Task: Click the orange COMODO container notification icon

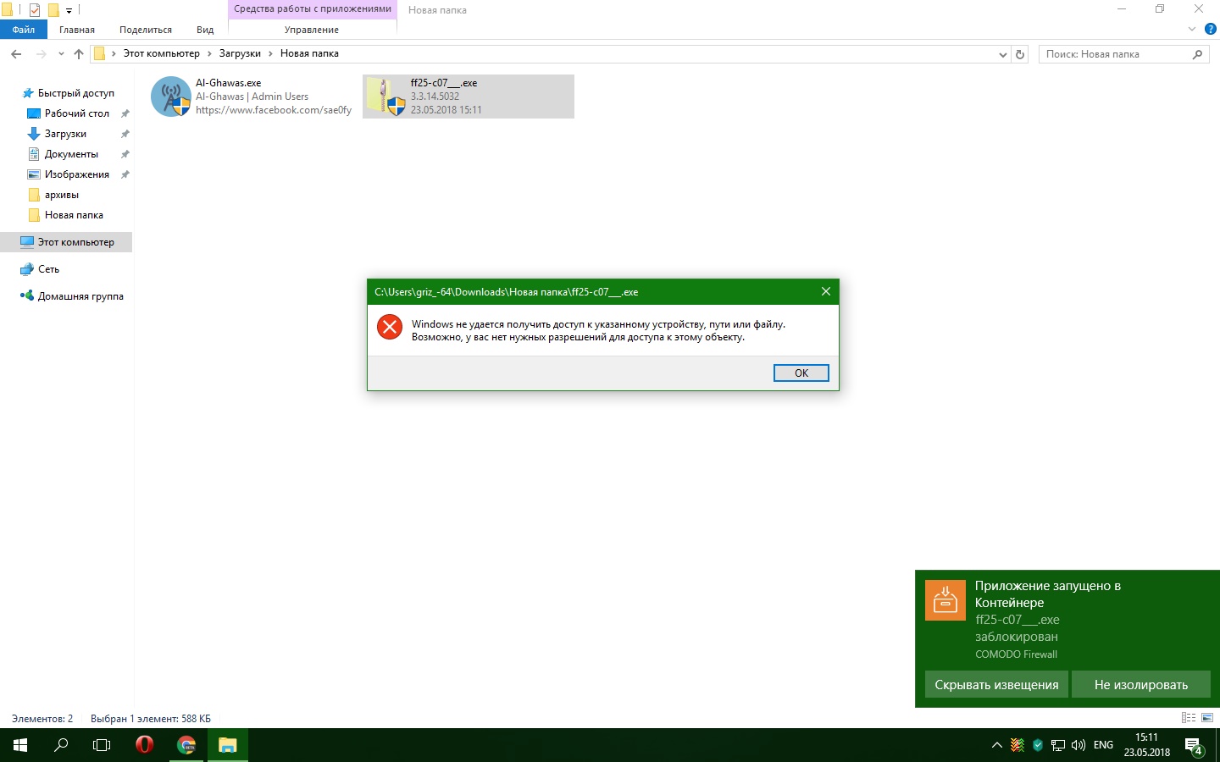Action: tap(945, 600)
